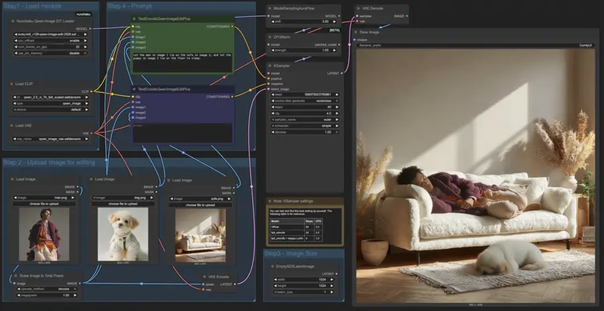Increase KSampler steps with right arrow

coord(337,107)
